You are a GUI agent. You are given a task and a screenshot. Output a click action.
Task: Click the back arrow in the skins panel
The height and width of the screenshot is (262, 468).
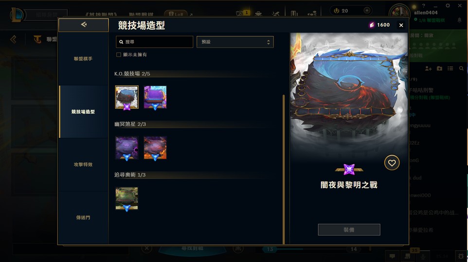coord(84,25)
